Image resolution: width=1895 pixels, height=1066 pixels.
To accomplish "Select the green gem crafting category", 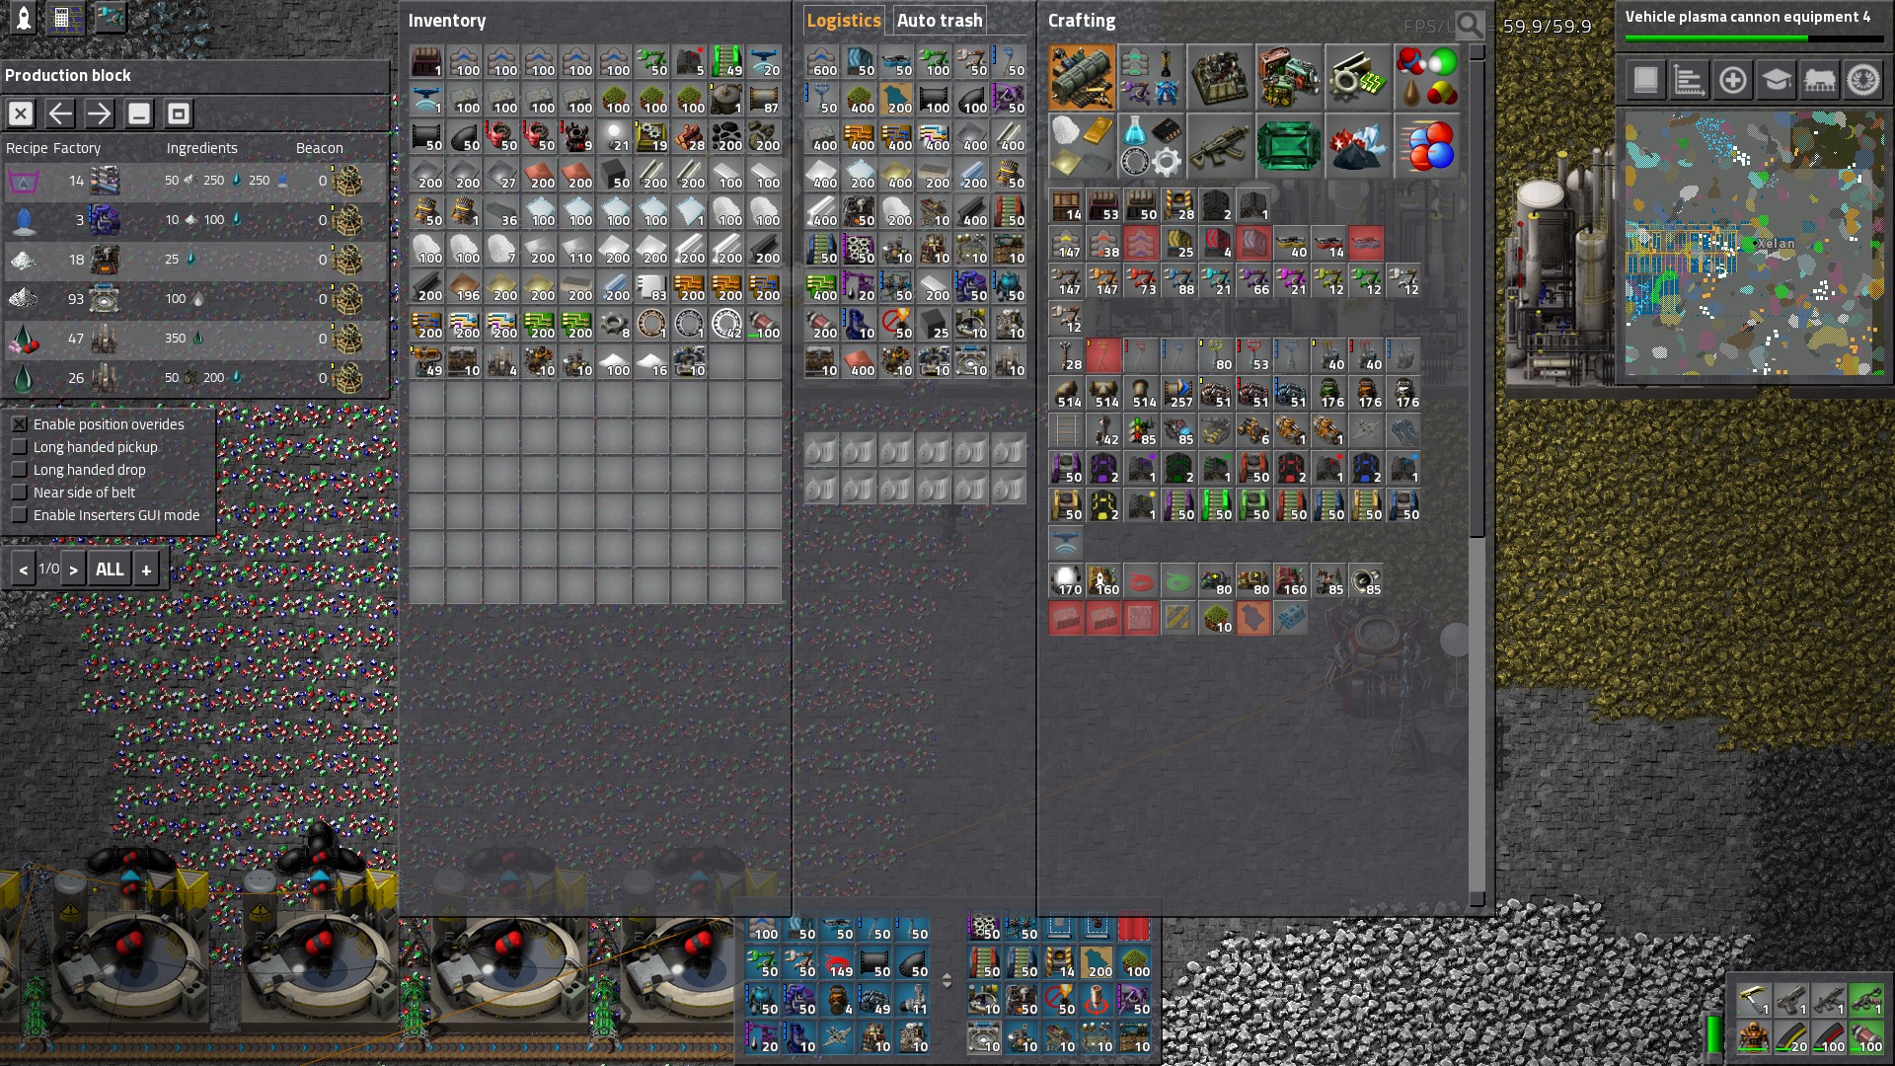I will (x=1290, y=146).
